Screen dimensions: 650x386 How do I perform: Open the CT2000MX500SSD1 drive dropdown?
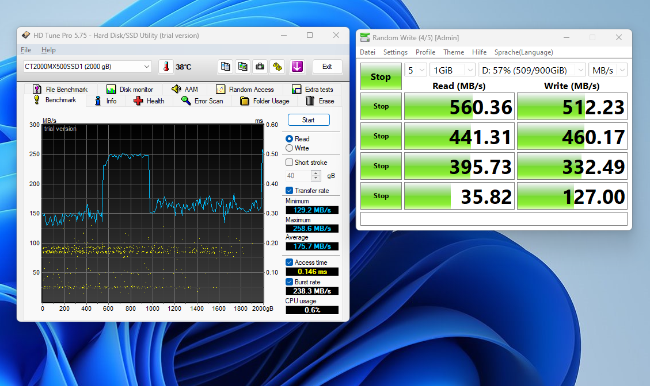[x=87, y=67]
